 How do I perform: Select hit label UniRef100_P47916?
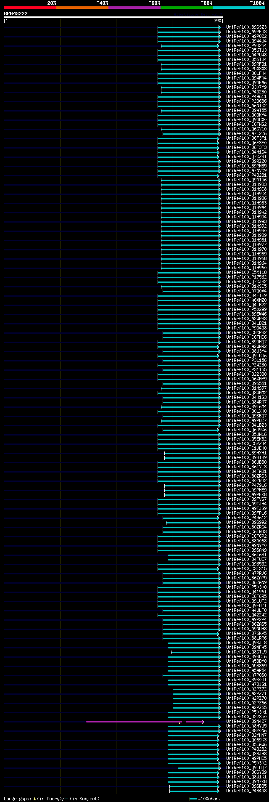tap(246, 486)
